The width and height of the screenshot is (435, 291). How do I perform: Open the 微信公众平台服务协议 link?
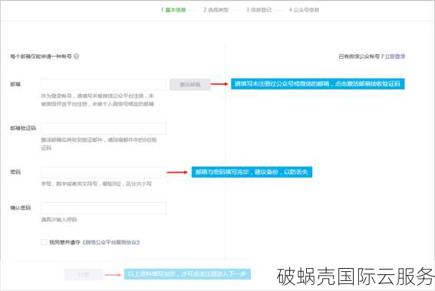[111, 242]
